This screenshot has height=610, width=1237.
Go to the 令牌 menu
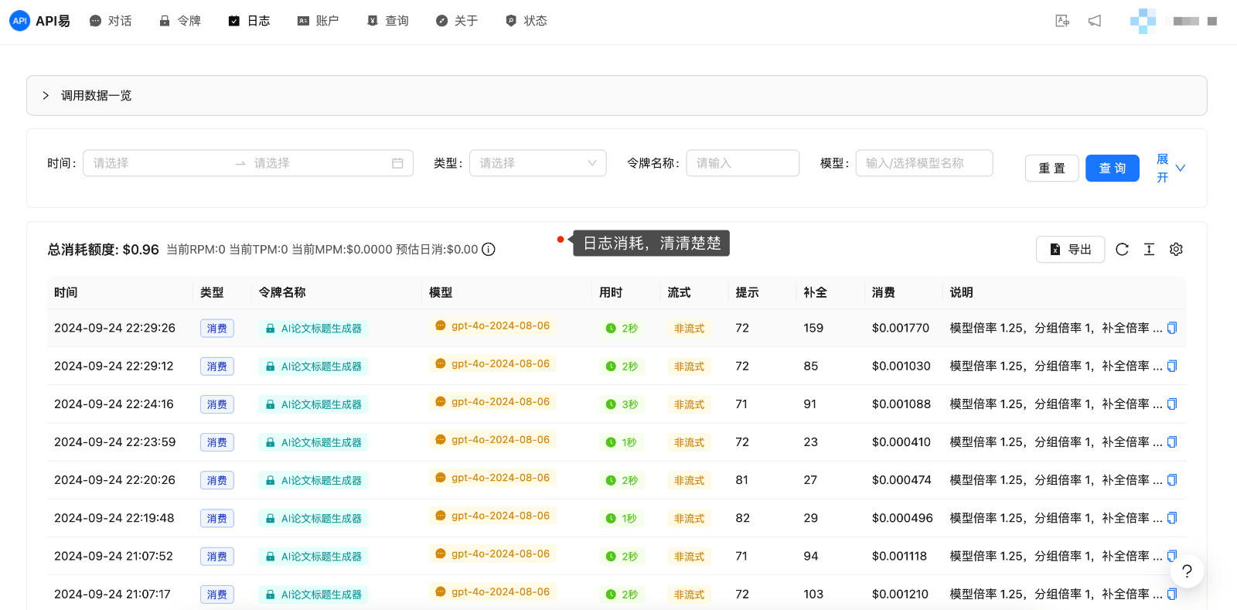(x=180, y=21)
